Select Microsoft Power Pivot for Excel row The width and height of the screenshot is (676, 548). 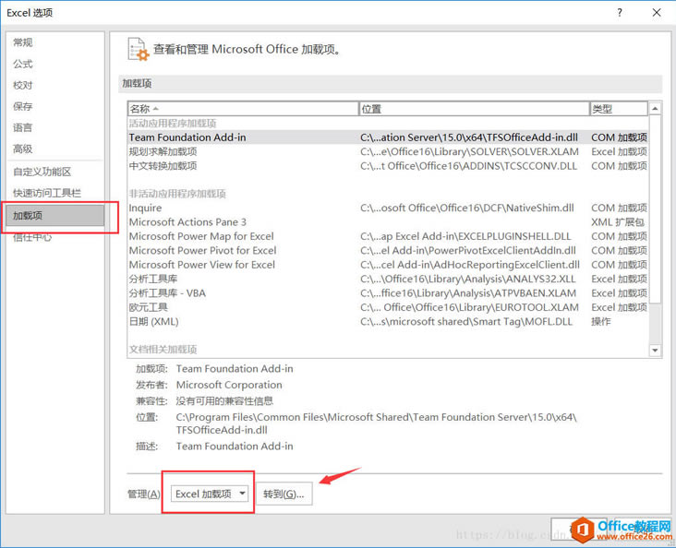pos(388,250)
